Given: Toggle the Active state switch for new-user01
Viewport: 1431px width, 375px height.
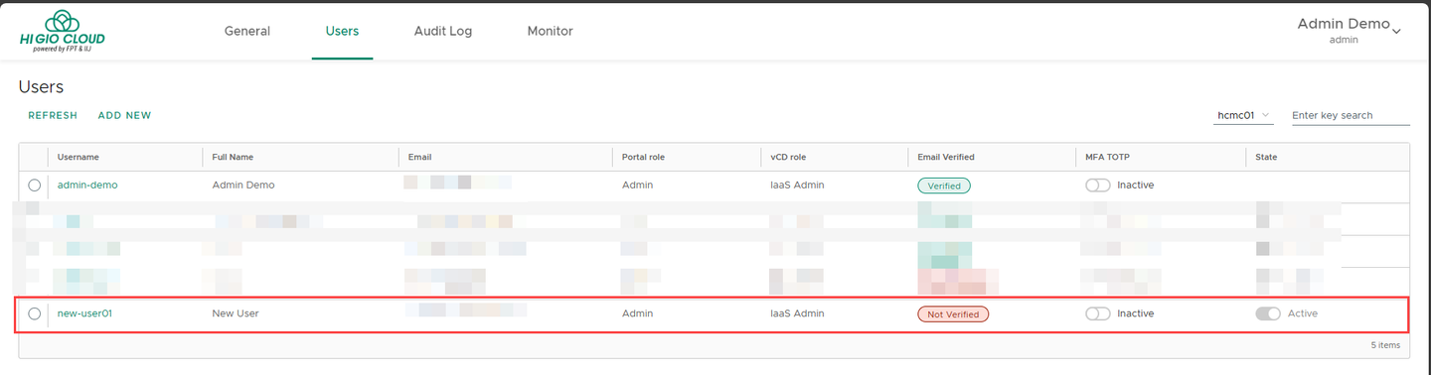Looking at the screenshot, I should [1268, 313].
